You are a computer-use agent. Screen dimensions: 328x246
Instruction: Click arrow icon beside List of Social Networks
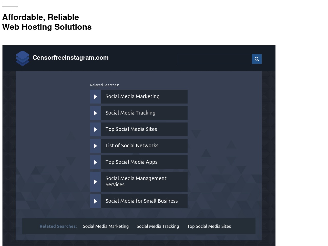95,146
